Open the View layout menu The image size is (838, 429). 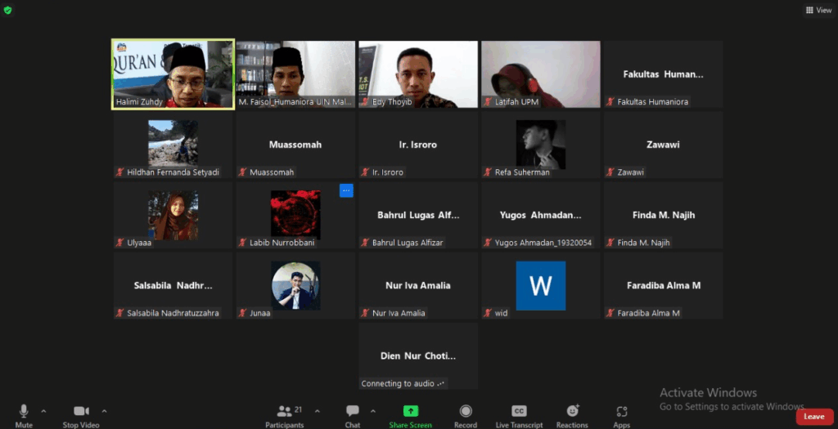(x=818, y=10)
